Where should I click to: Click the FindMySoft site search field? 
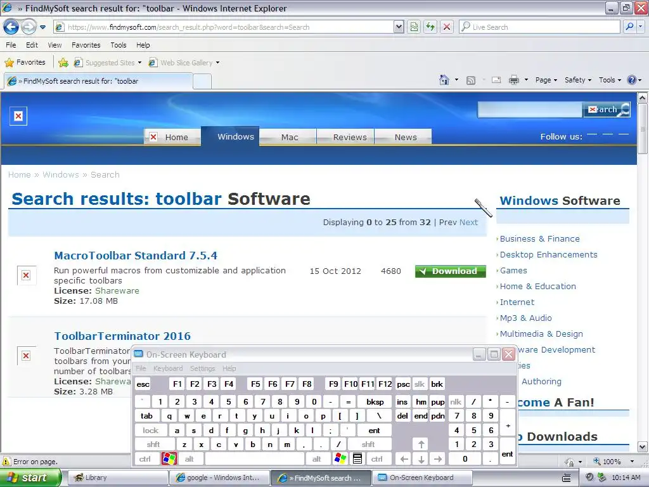[530, 110]
